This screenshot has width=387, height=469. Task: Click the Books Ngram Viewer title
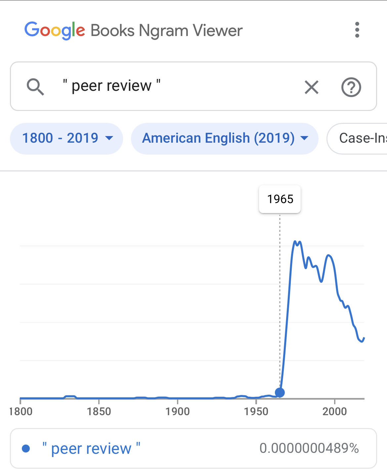[x=166, y=31]
